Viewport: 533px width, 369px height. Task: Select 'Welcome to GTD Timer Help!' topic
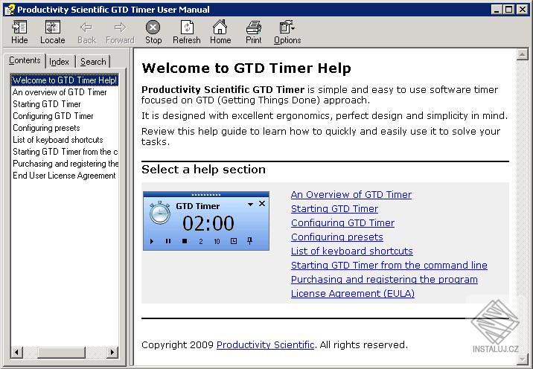pos(65,80)
